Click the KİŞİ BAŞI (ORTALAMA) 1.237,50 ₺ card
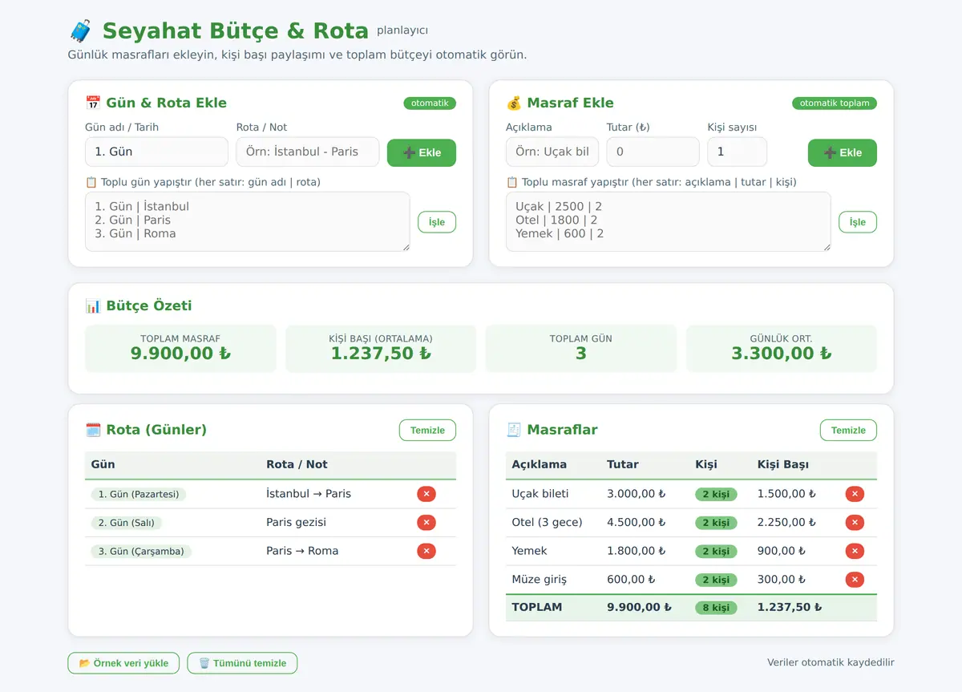This screenshot has width=962, height=692. tap(381, 348)
